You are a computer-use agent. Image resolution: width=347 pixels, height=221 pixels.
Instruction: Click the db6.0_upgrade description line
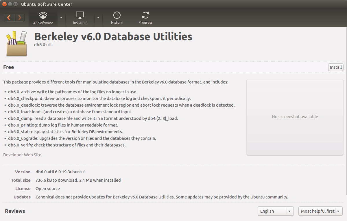82,138
